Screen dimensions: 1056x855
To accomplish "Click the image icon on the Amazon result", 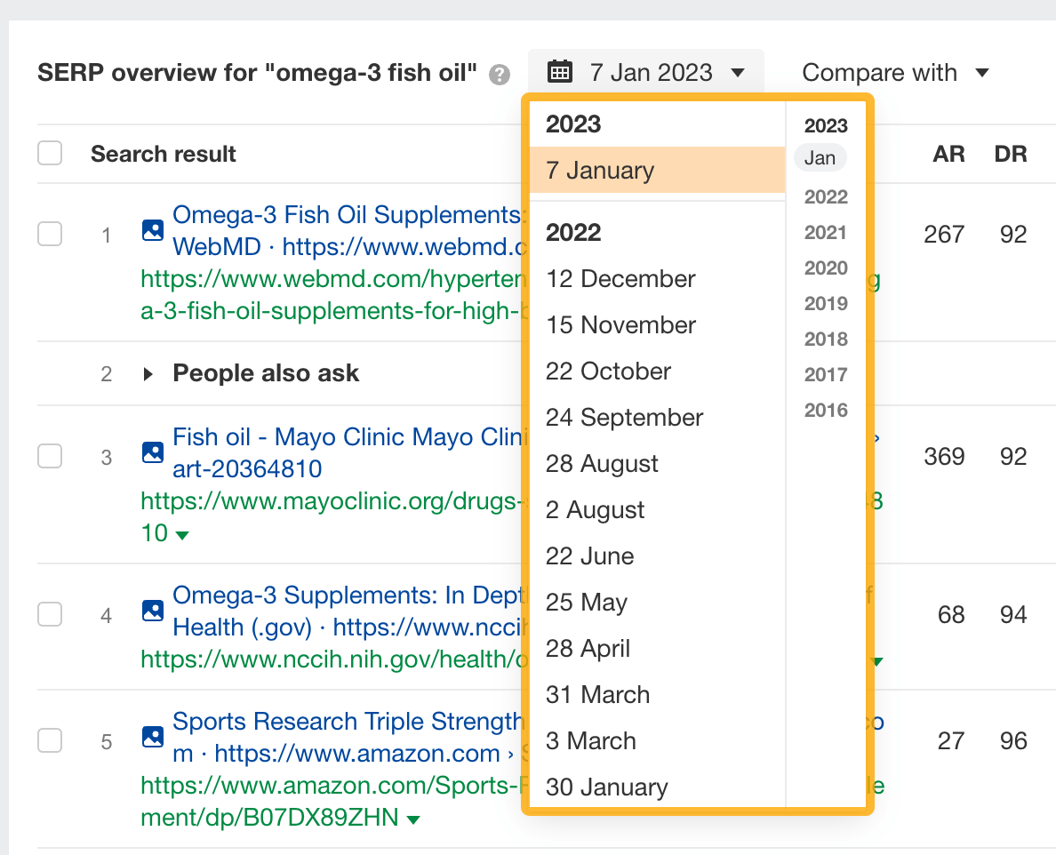I will (x=152, y=736).
